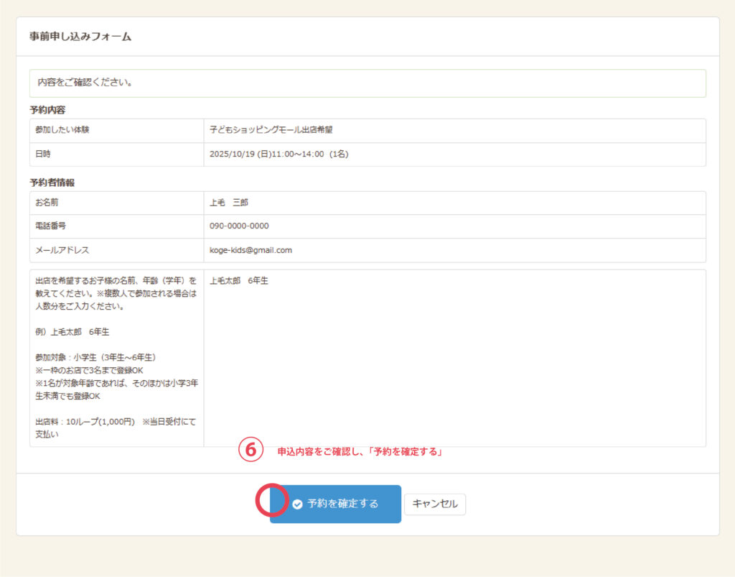Image resolution: width=735 pixels, height=577 pixels.
Task: Click the 参加対象：小学生 eligibility line
Action: [95, 357]
